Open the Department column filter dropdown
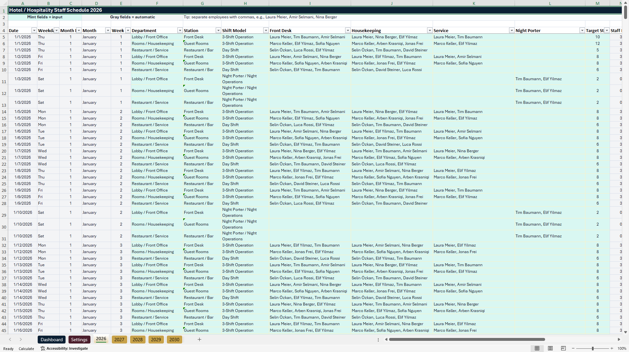Viewport: 629px width, 352px height. click(180, 30)
